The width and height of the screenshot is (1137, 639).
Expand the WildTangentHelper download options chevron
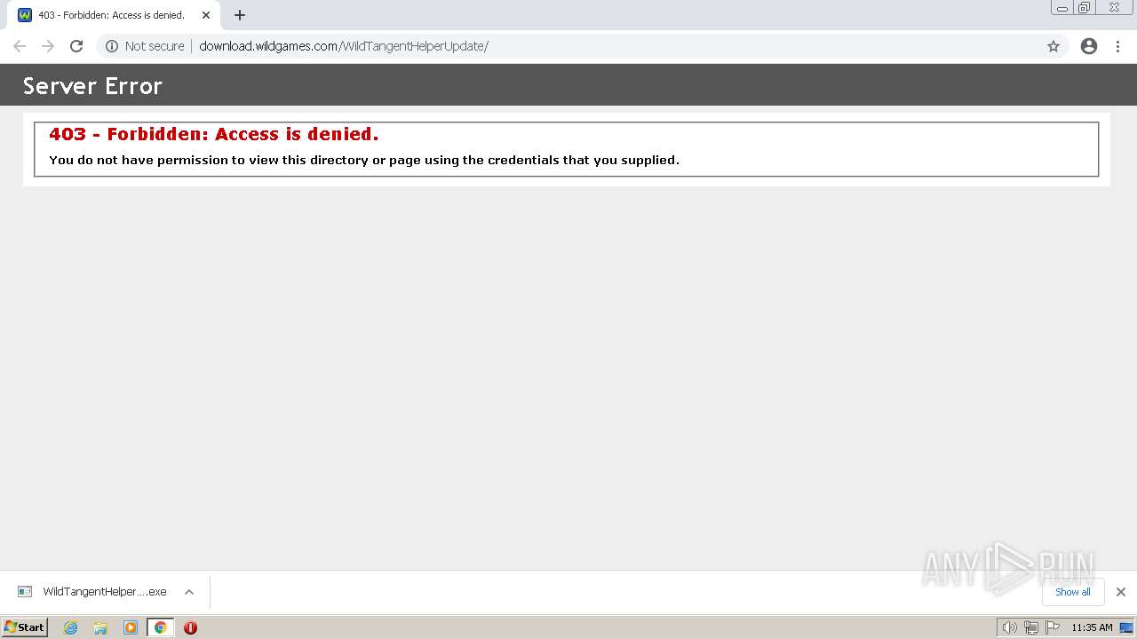coord(189,592)
